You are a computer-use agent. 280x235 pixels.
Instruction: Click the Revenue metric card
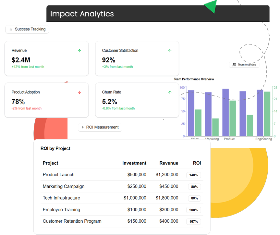pos(46,58)
